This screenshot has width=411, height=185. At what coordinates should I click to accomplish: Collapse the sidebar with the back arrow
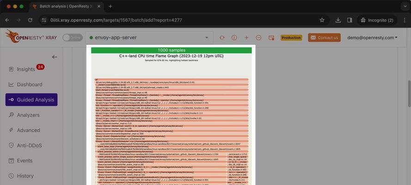(x=55, y=57)
